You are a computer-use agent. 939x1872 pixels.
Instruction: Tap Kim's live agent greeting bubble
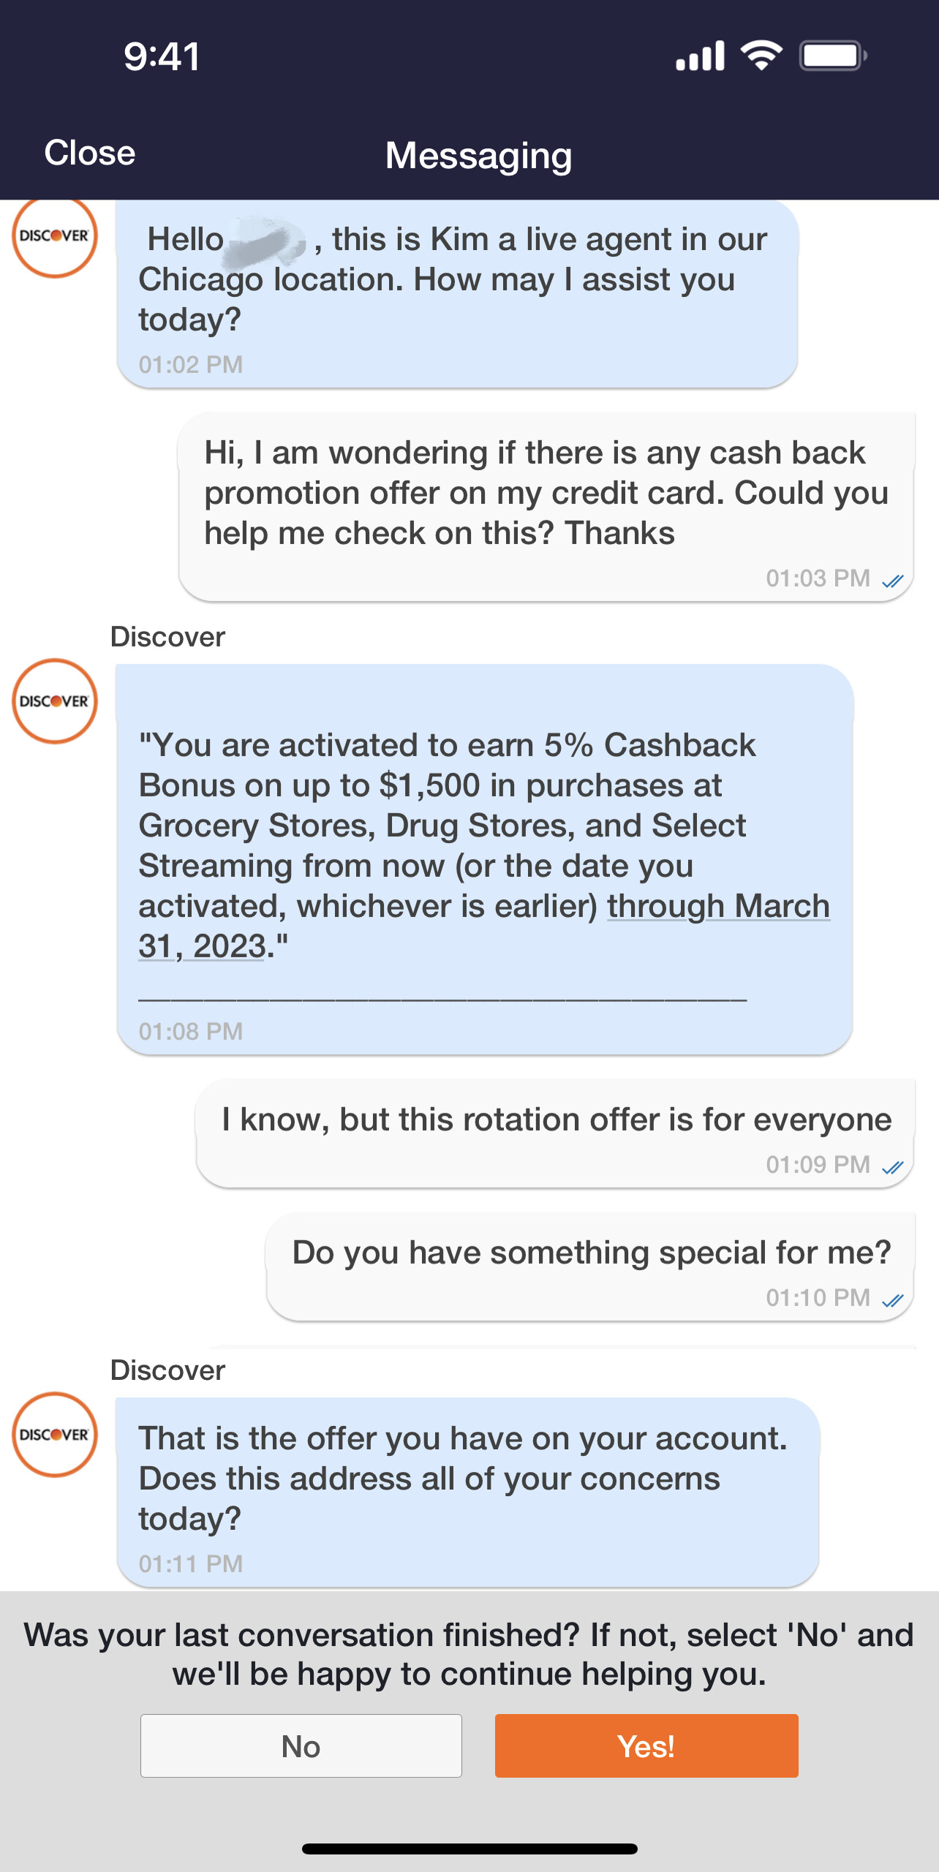457,294
